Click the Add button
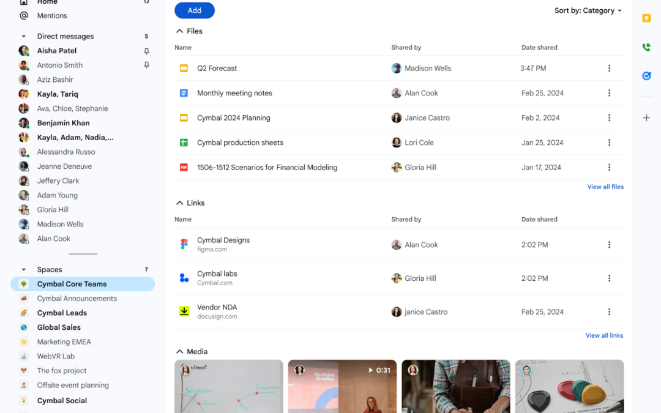The image size is (661, 413). (195, 10)
